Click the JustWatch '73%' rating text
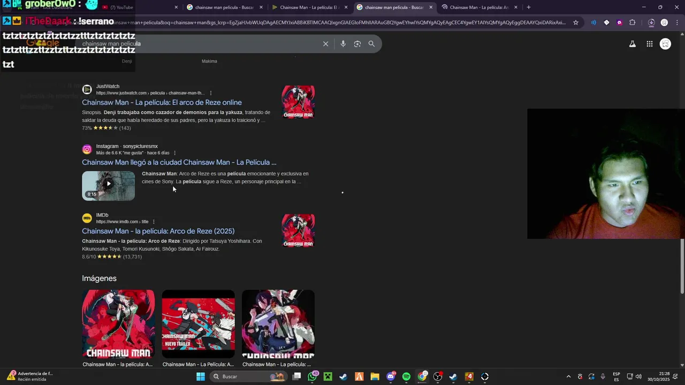Screen dimensions: 685x385 pos(87,128)
